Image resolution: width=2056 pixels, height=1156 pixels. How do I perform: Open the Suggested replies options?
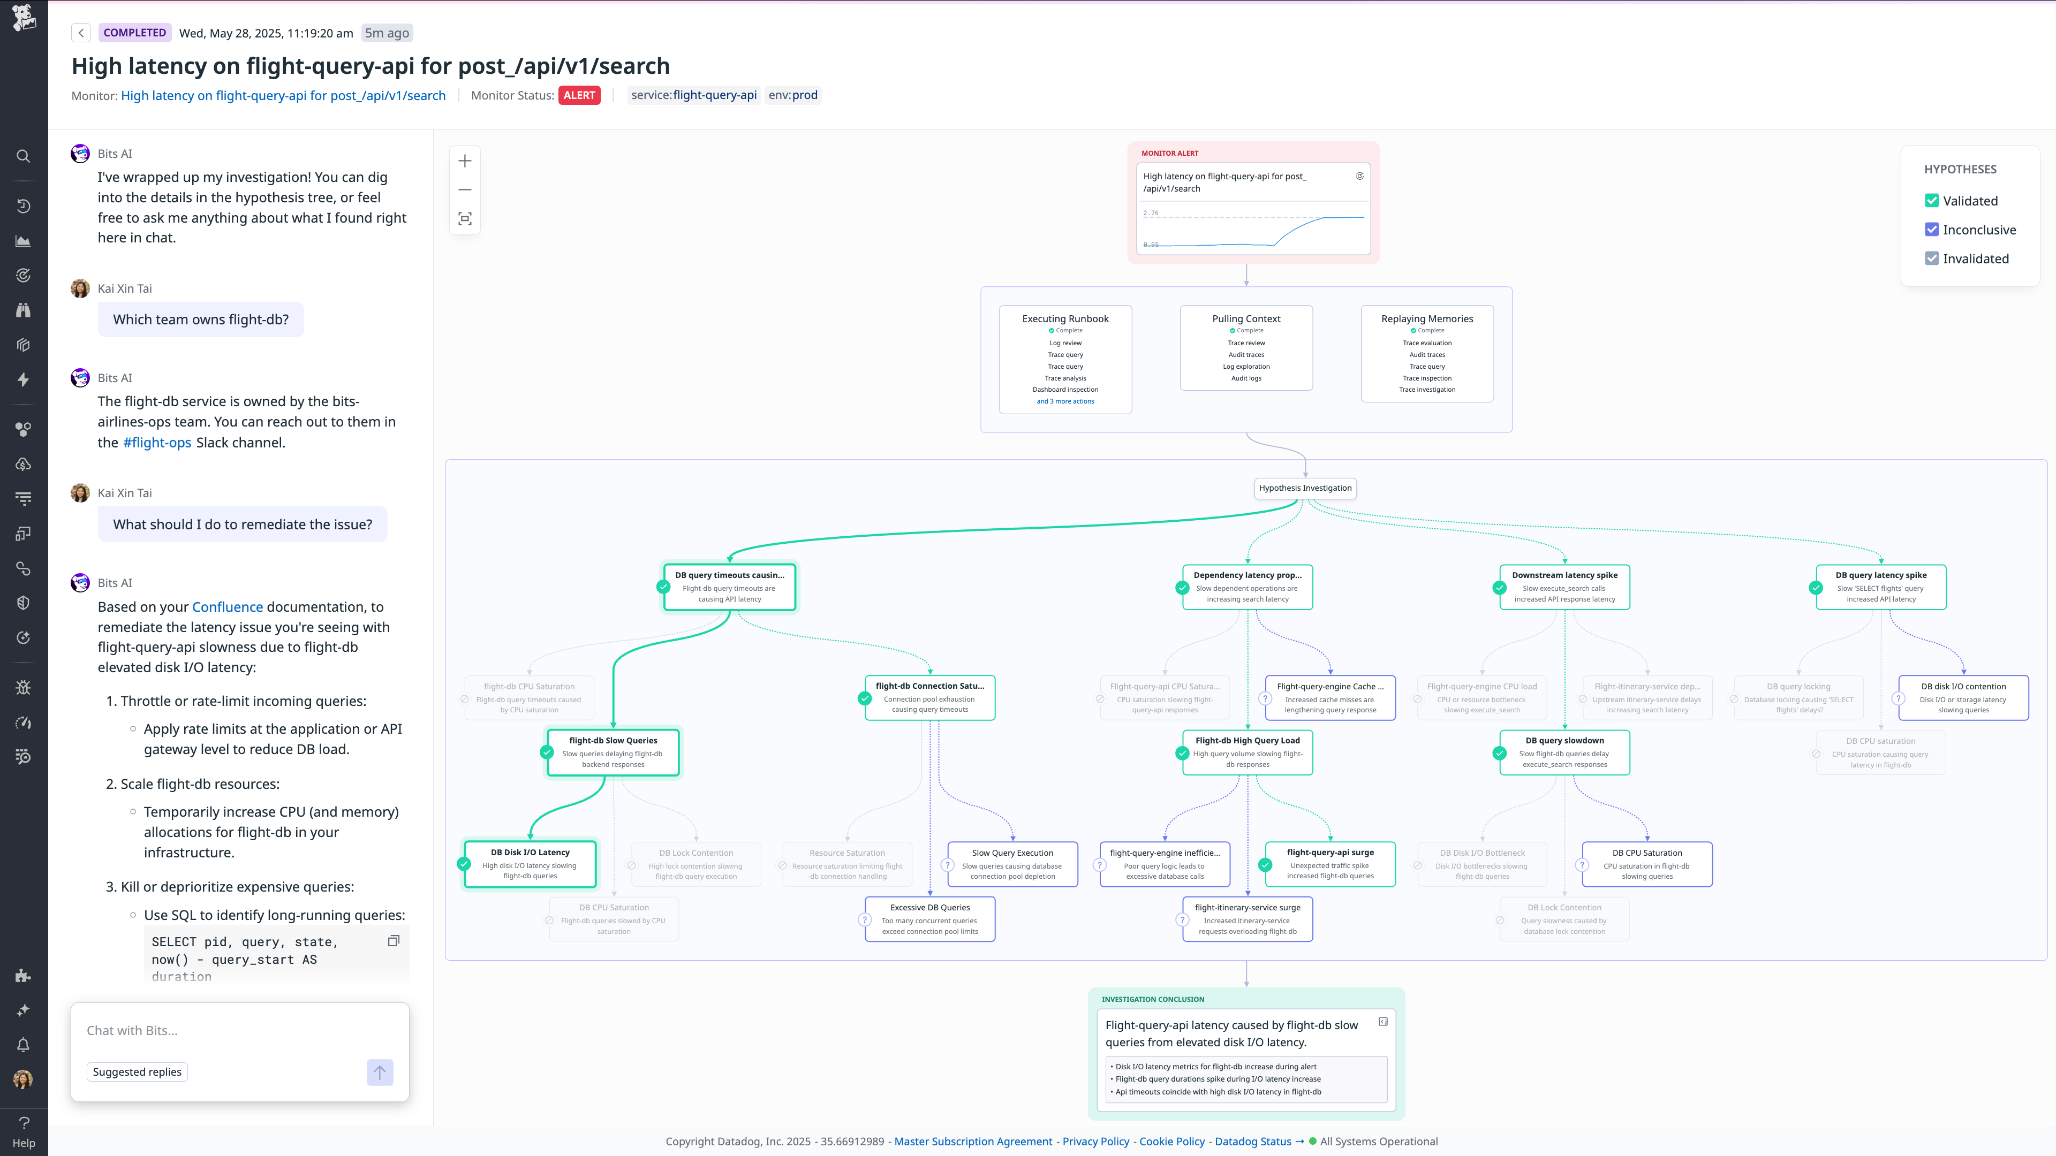137,1071
